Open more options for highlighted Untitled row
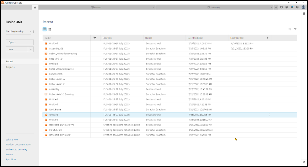308x167 pixels. pos(269,115)
